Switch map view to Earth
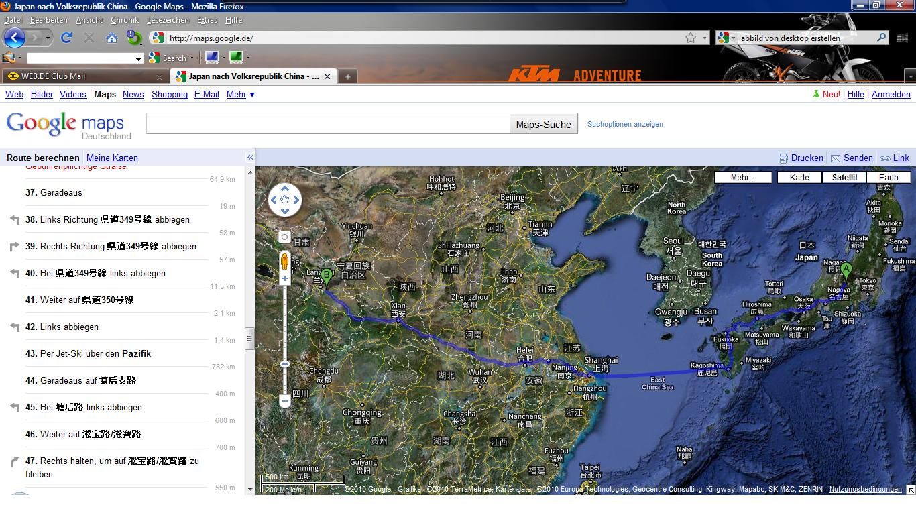Screen dimensions: 916x515 (888, 177)
